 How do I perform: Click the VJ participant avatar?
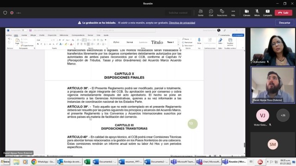tap(263, 115)
